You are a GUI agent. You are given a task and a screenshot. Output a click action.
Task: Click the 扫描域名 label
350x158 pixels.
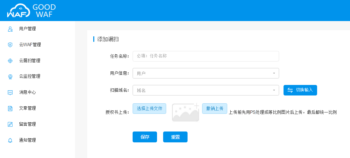[120, 90]
